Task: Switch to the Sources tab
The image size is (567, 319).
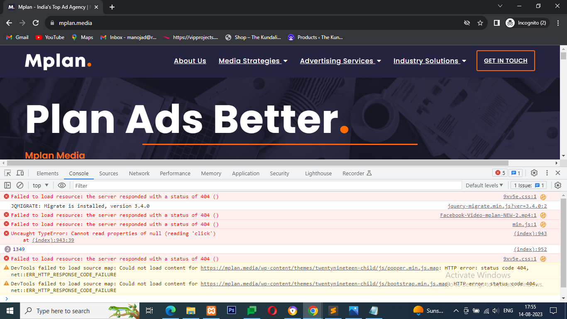Action: coord(109,173)
